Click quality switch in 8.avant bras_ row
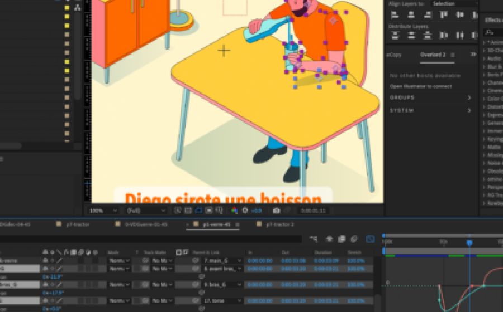The height and width of the screenshot is (312, 503). tap(60, 269)
